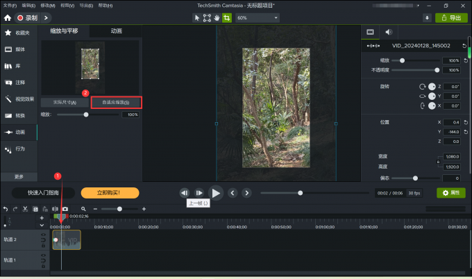Click the Actual Size button
472x279 pixels.
(65, 102)
